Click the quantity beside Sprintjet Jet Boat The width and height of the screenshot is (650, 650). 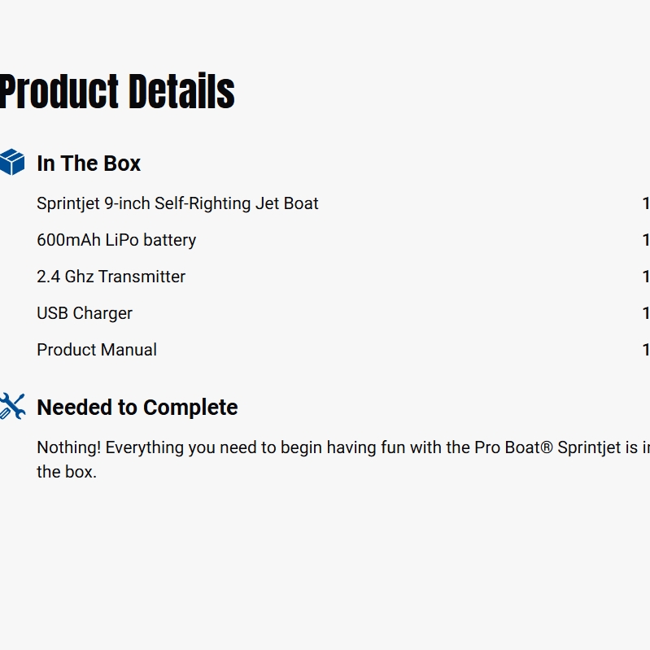tap(646, 203)
